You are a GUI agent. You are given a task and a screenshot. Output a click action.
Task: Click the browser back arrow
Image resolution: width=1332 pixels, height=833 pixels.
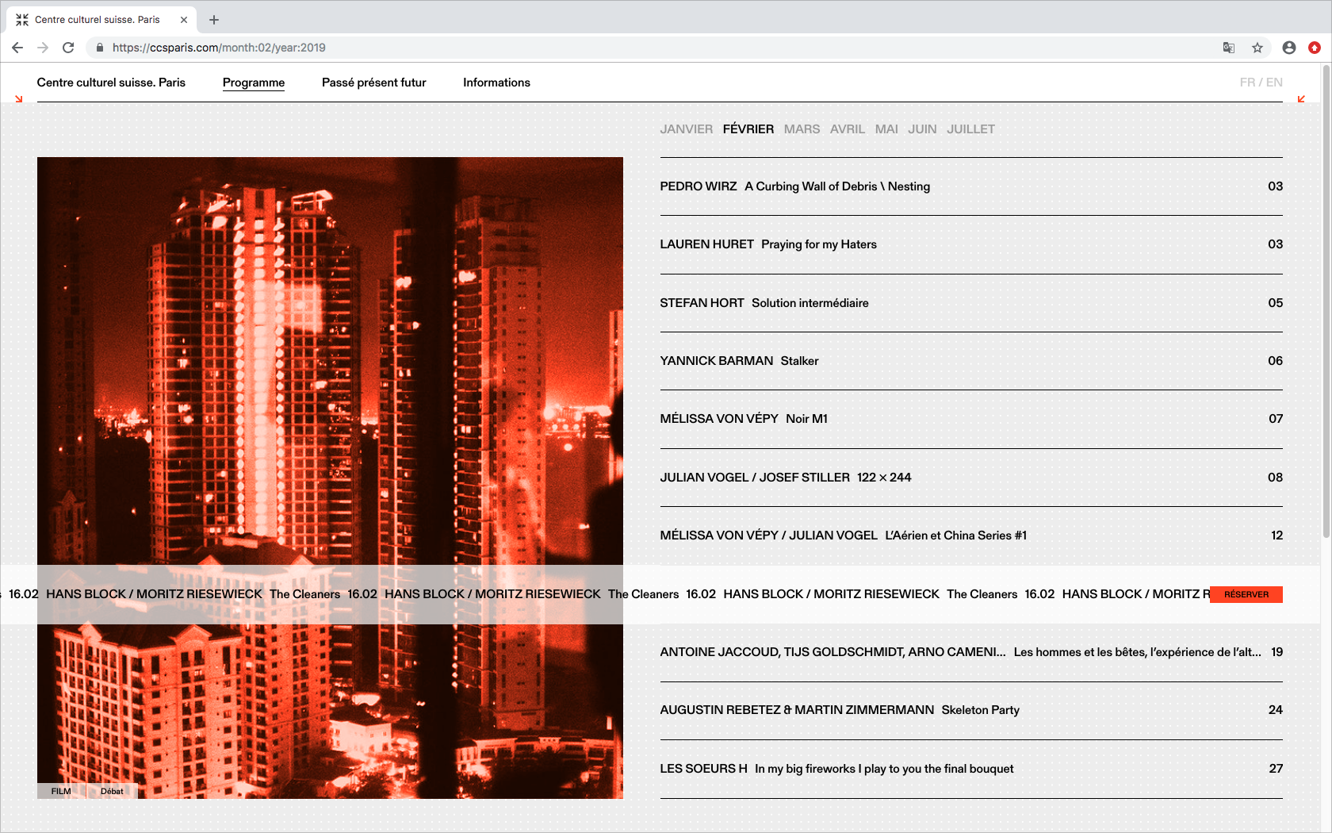(17, 48)
